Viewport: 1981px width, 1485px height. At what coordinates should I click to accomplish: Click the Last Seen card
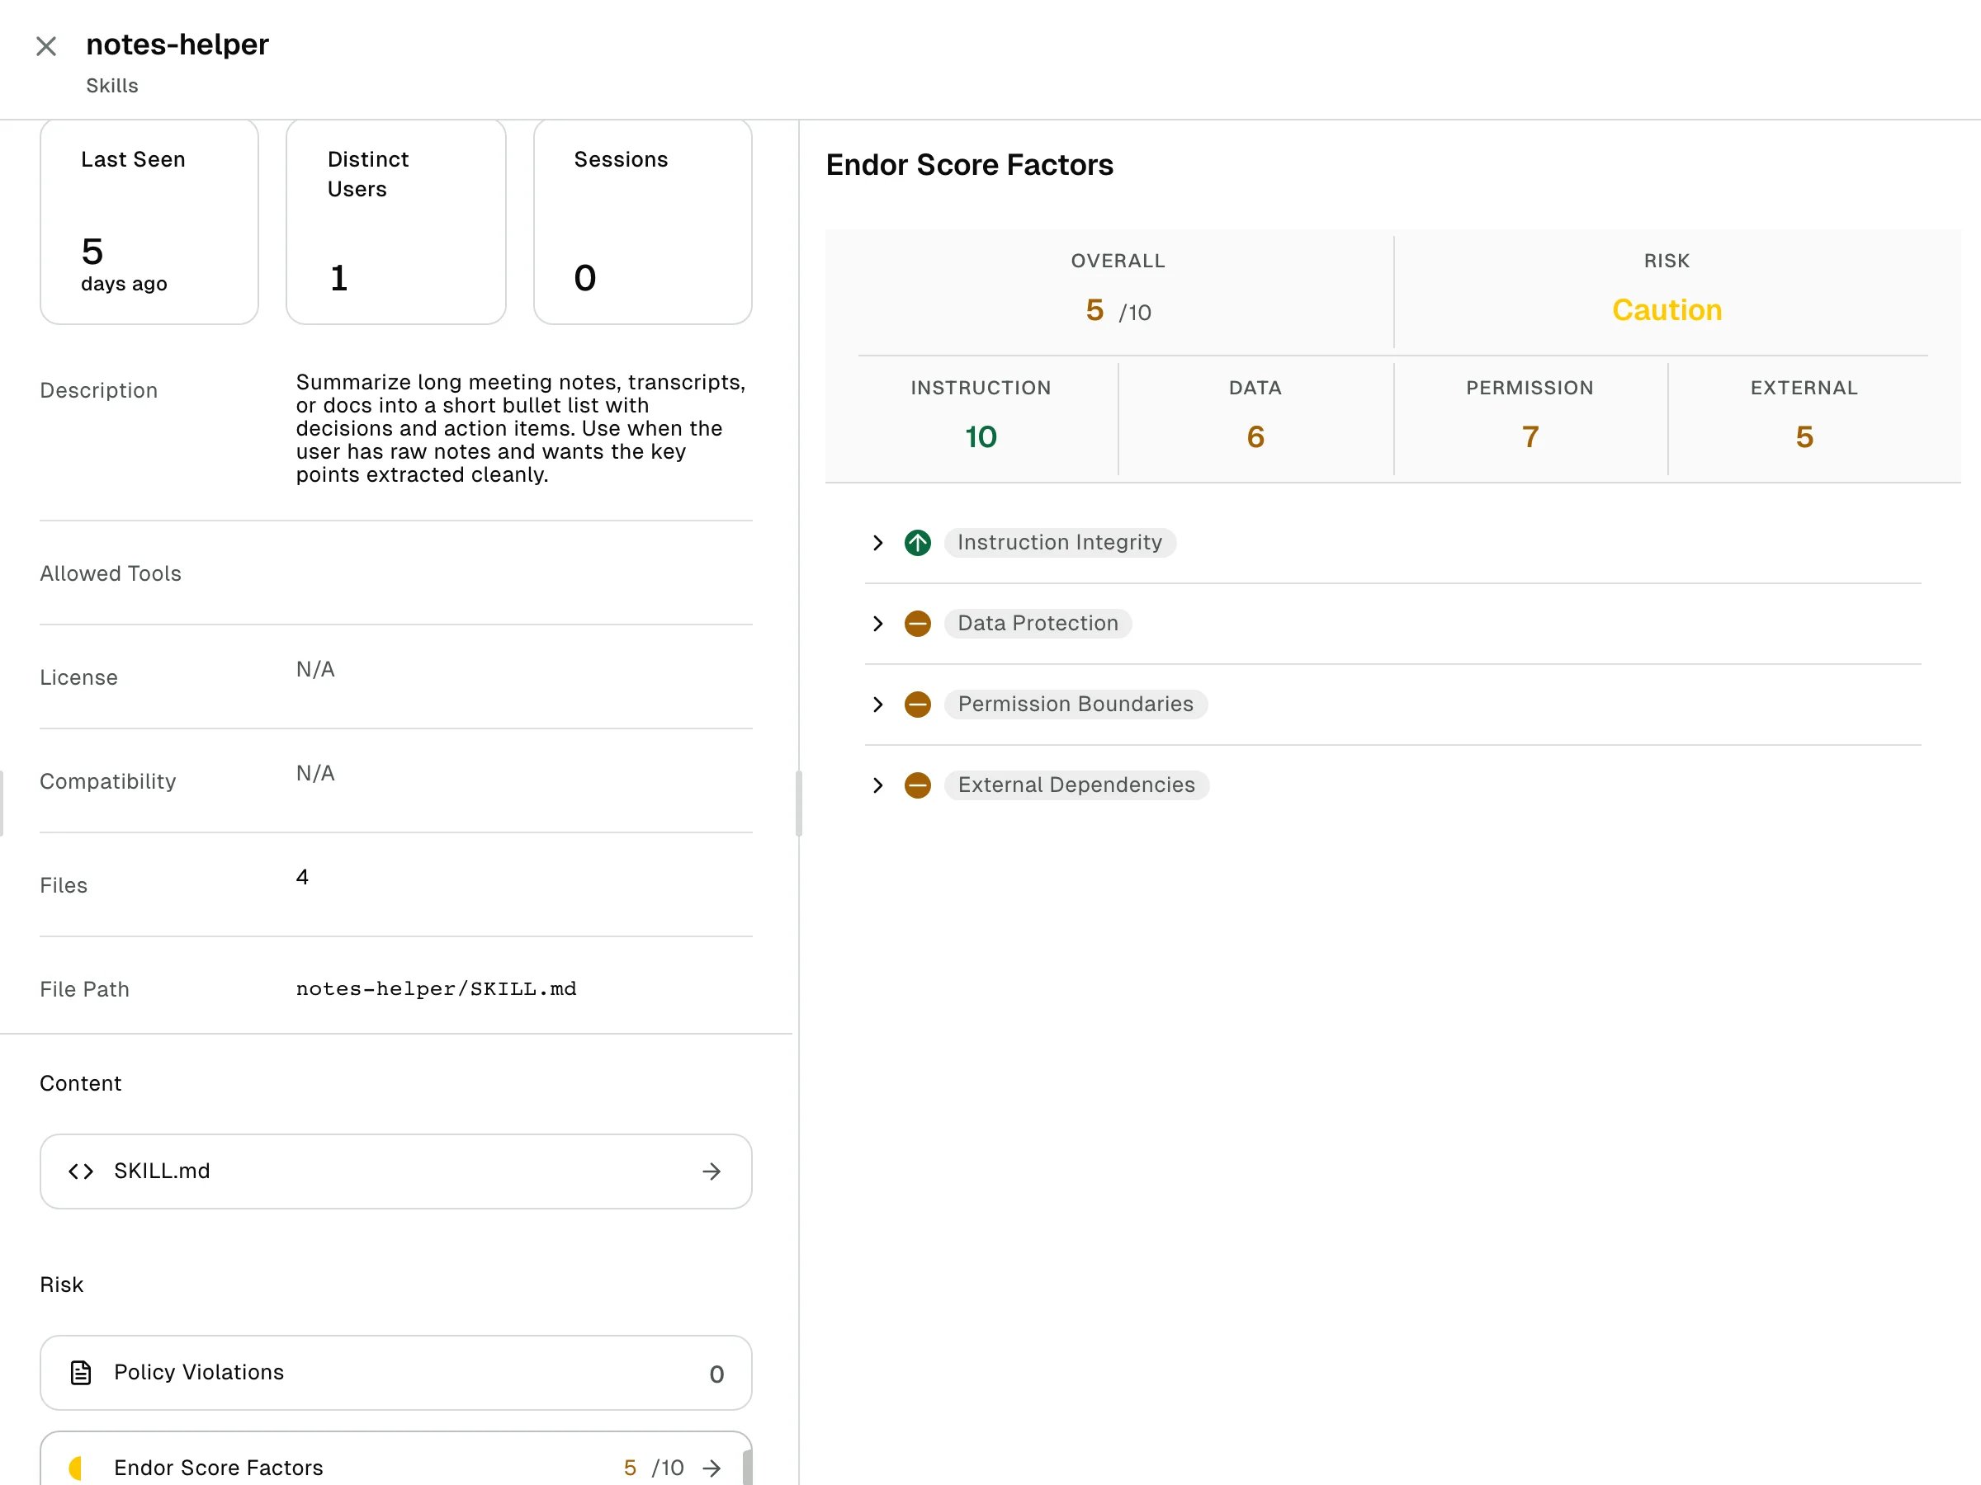click(x=149, y=222)
